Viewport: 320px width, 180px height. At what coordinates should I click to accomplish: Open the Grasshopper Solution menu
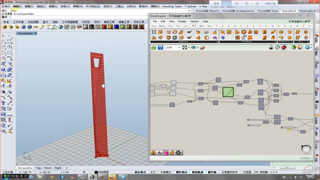(194, 21)
